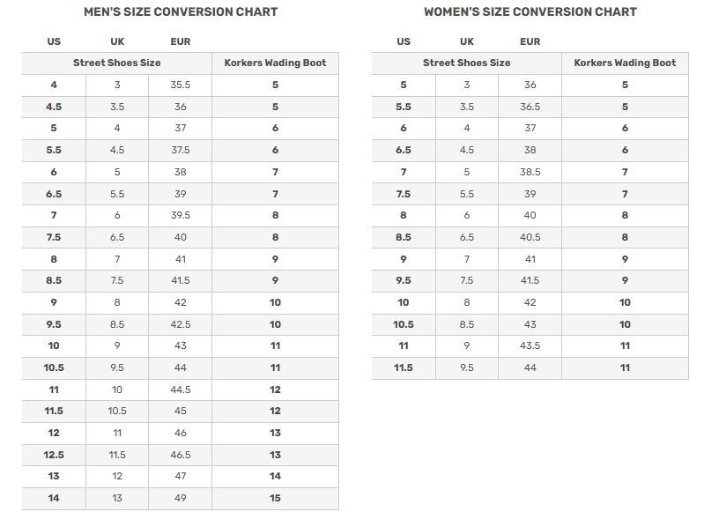Select the EUR 38.5 cell in women's chart
Image resolution: width=704 pixels, height=512 pixels.
[530, 172]
